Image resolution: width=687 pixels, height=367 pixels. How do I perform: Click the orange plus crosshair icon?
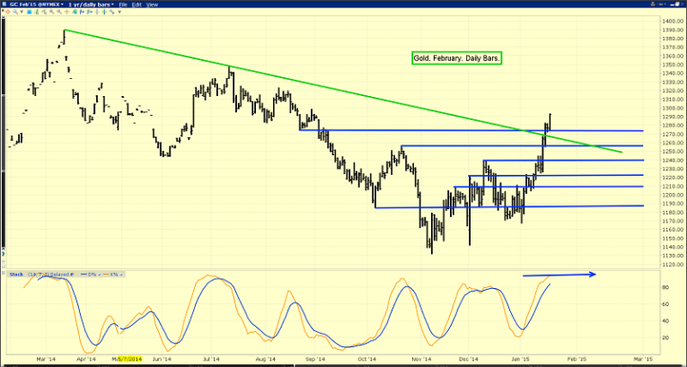click(x=66, y=12)
